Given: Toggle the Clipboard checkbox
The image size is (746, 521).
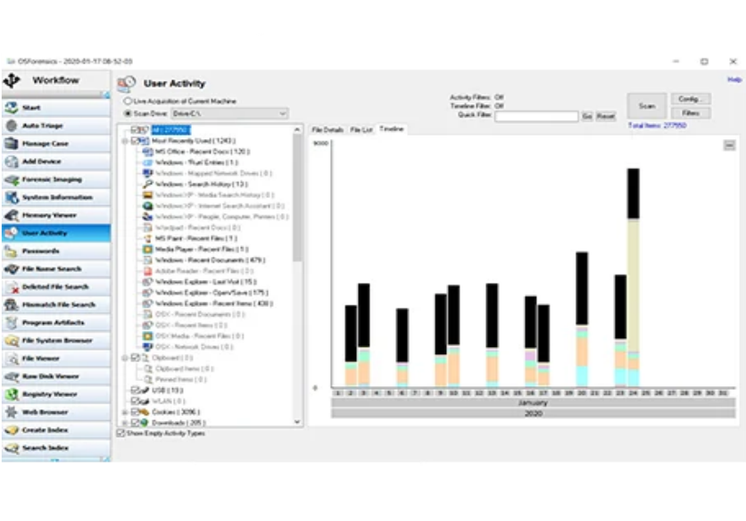Looking at the screenshot, I should point(135,358).
